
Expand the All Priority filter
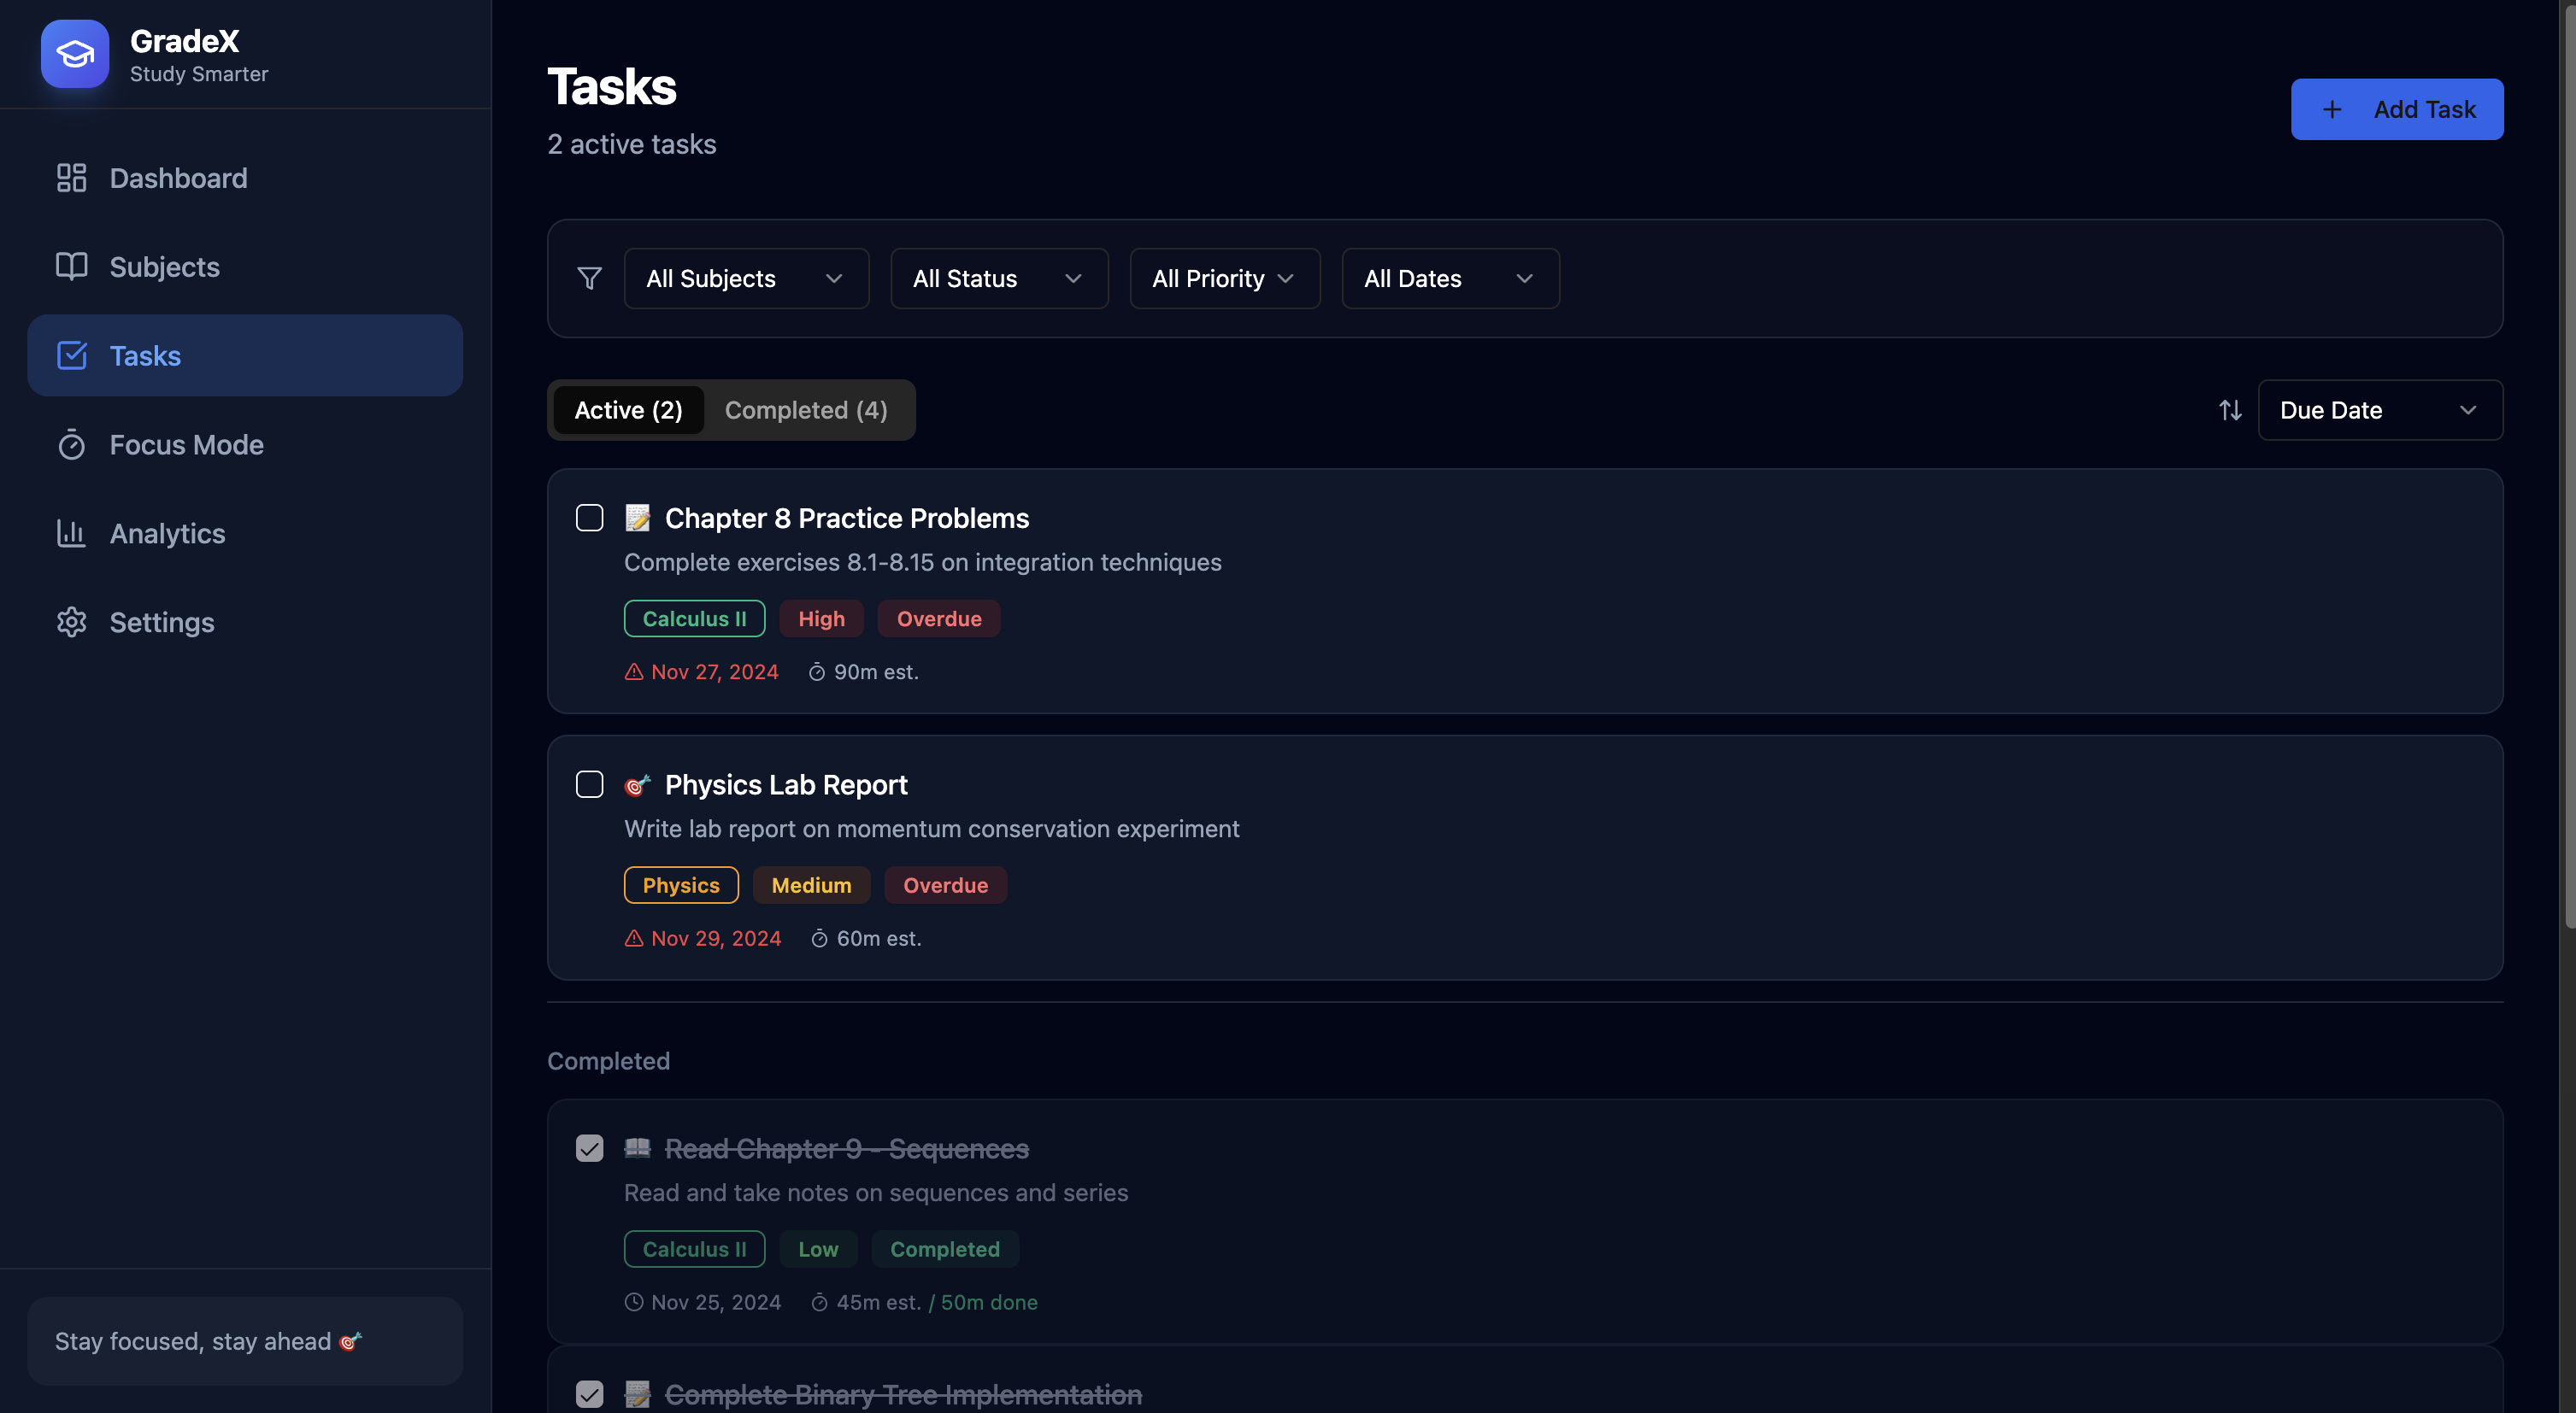click(1224, 278)
